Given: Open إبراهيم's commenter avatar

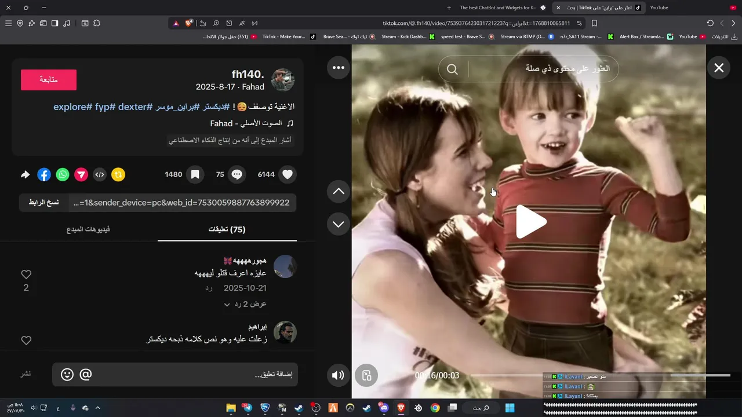Looking at the screenshot, I should click(285, 332).
